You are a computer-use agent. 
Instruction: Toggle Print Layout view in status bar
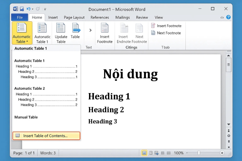[x=144, y=153]
